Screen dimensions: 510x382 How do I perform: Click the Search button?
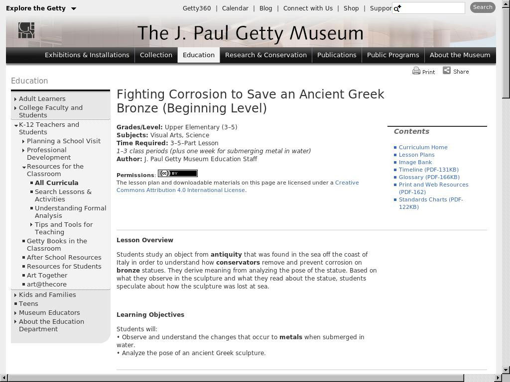pos(483,7)
